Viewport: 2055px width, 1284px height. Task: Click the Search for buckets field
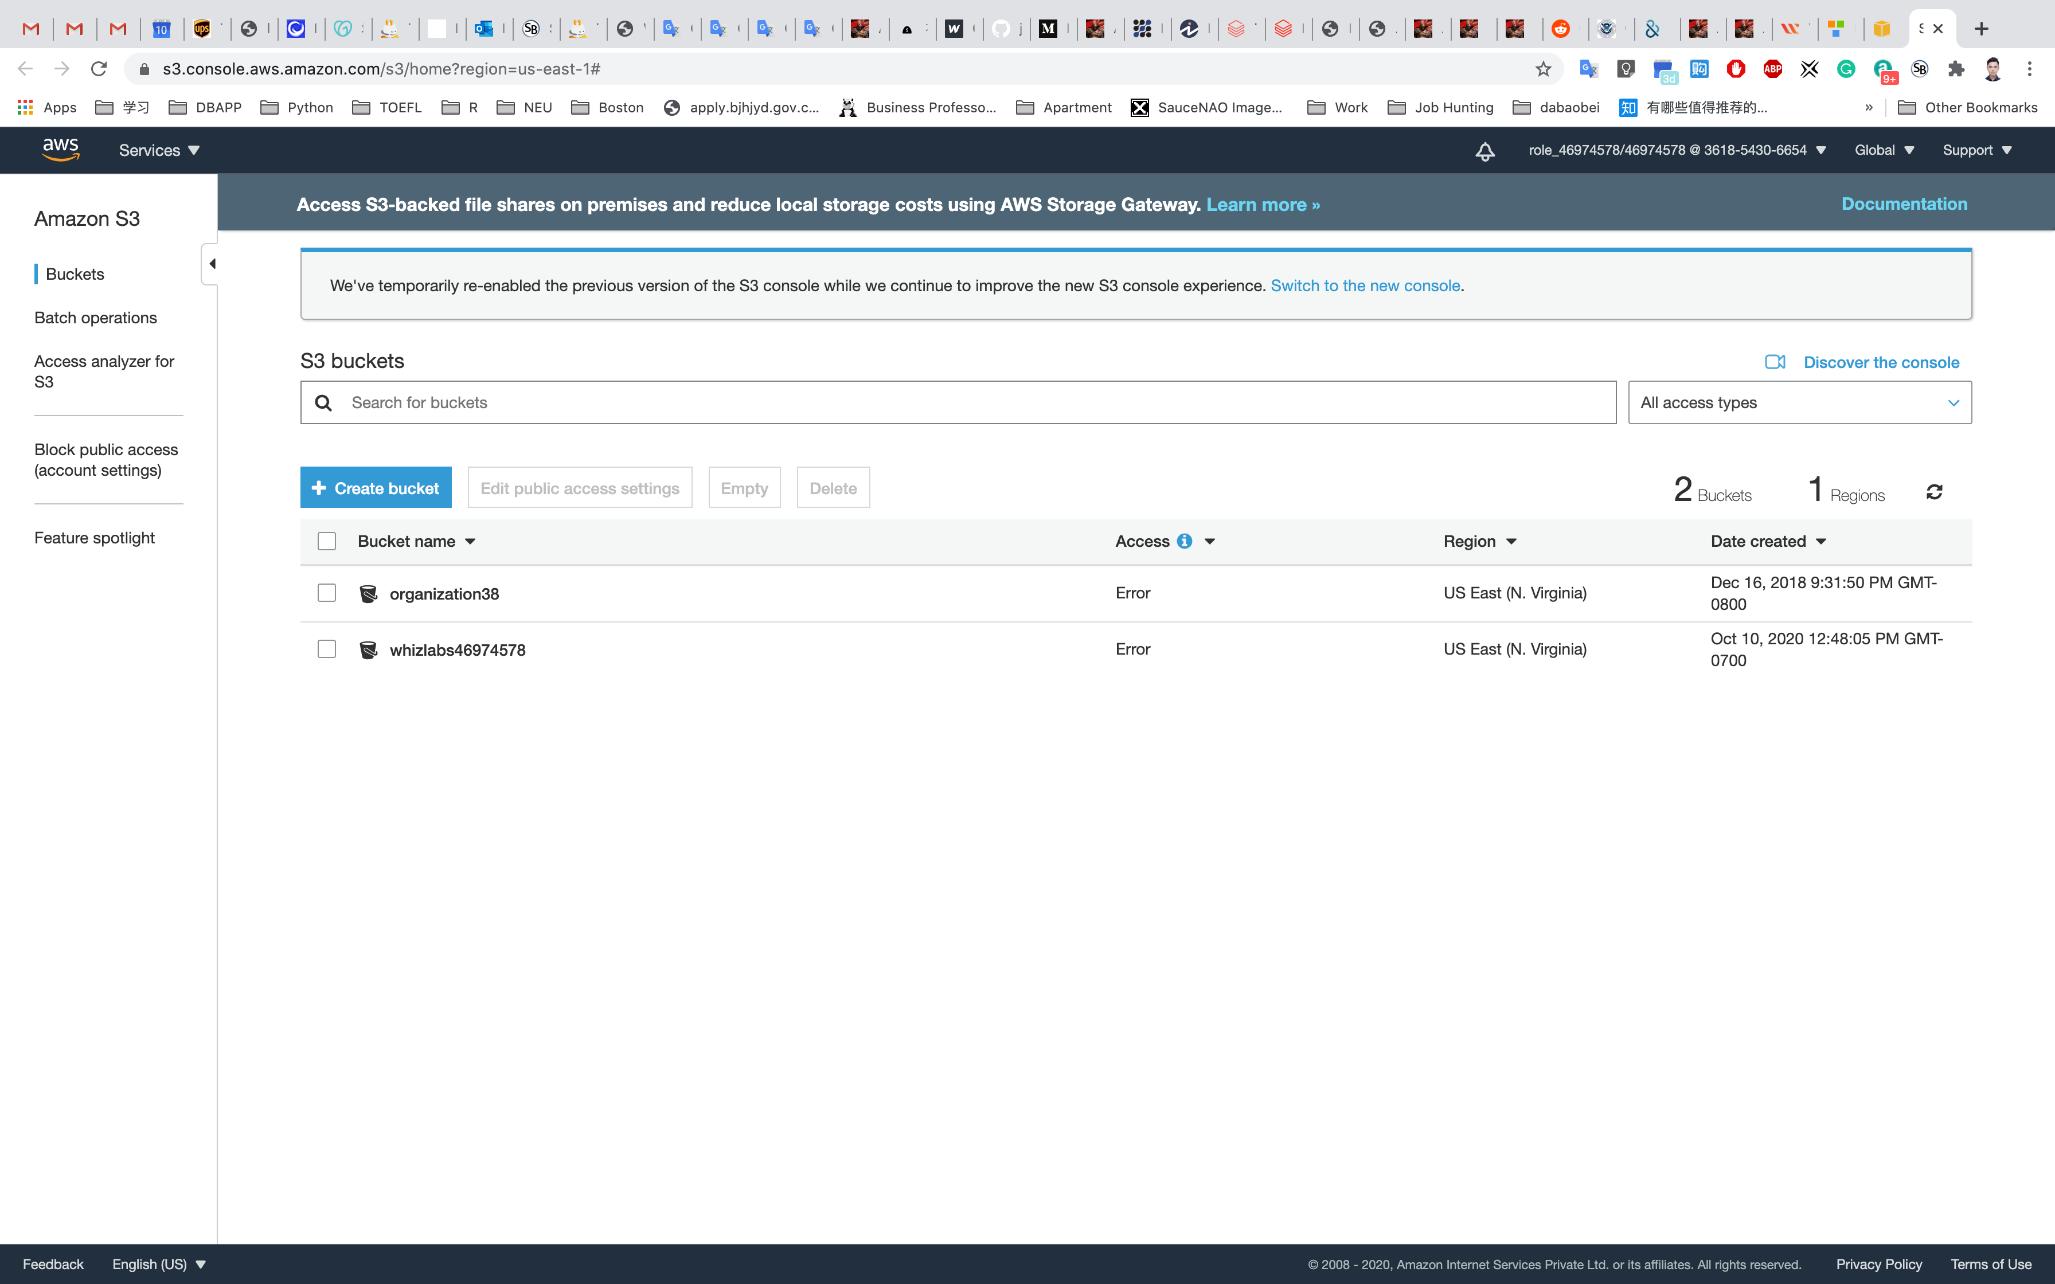pyautogui.click(x=968, y=402)
